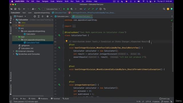This screenshot has width=183, height=103.
Task: Toggle the Structure tool window side button
Action: [11, 77]
